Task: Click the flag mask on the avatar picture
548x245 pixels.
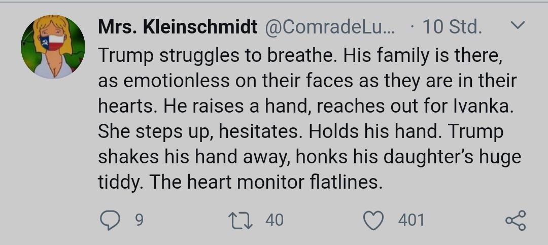Action: click(52, 43)
